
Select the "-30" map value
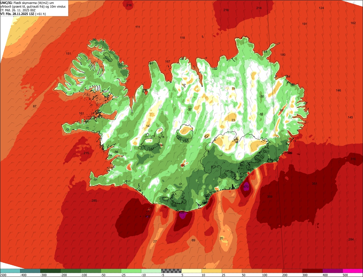[x=261, y=97]
